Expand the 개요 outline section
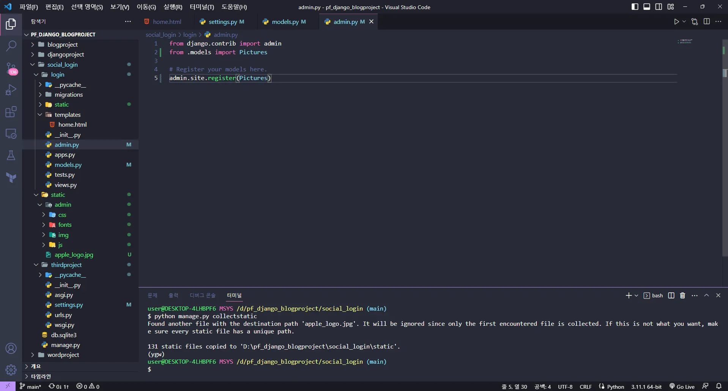 80,366
